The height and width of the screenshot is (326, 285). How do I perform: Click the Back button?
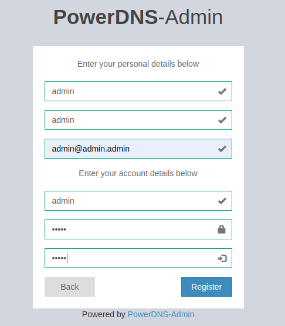pyautogui.click(x=70, y=287)
